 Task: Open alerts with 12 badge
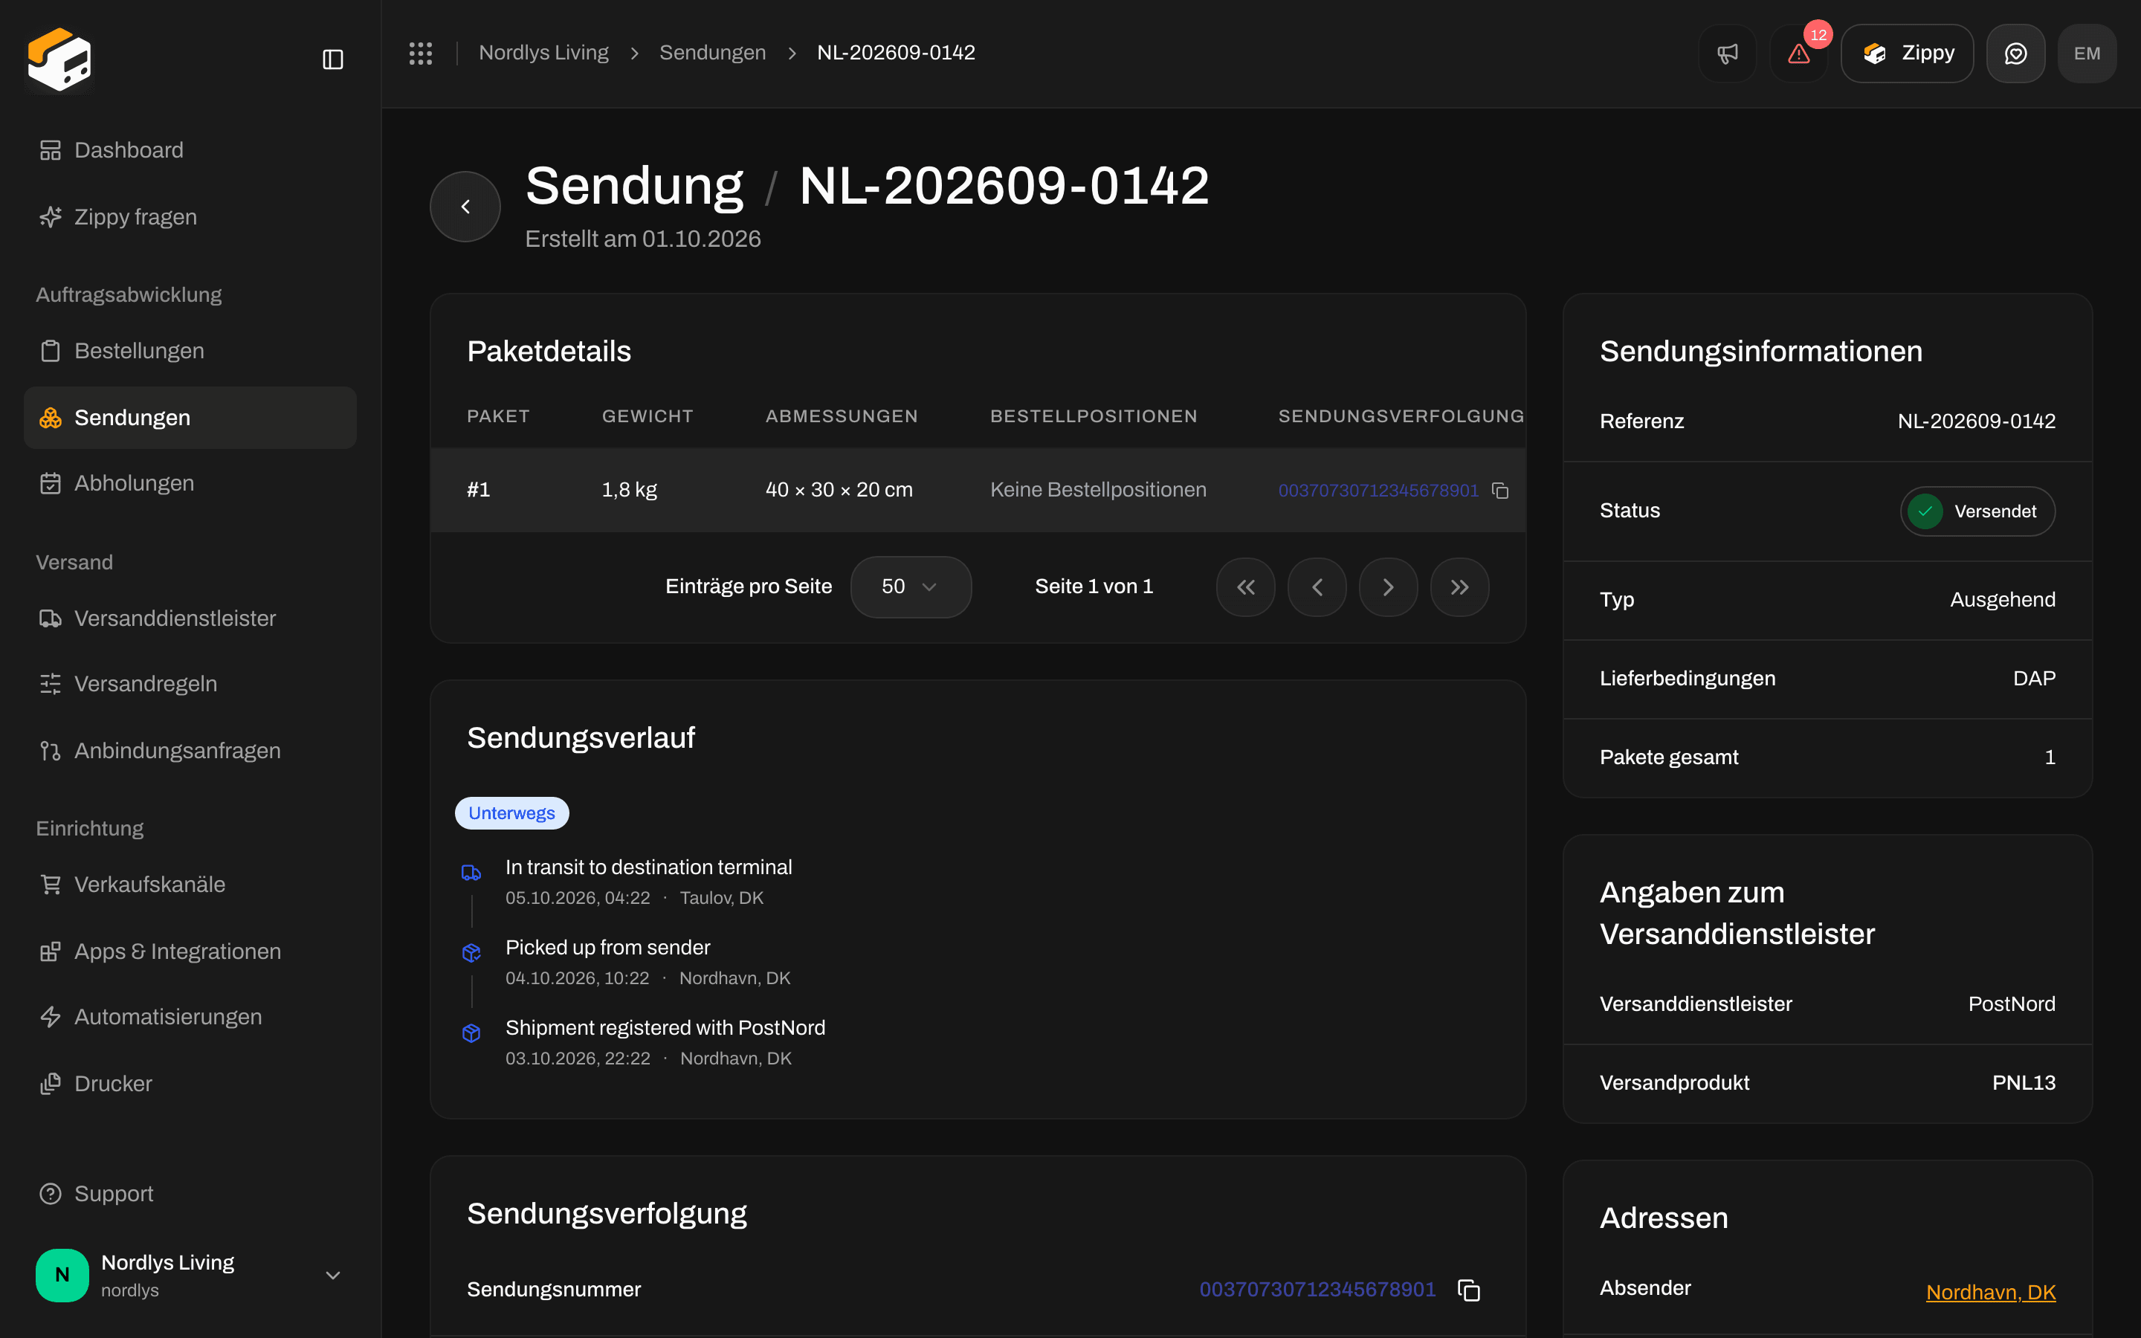pyautogui.click(x=1798, y=53)
